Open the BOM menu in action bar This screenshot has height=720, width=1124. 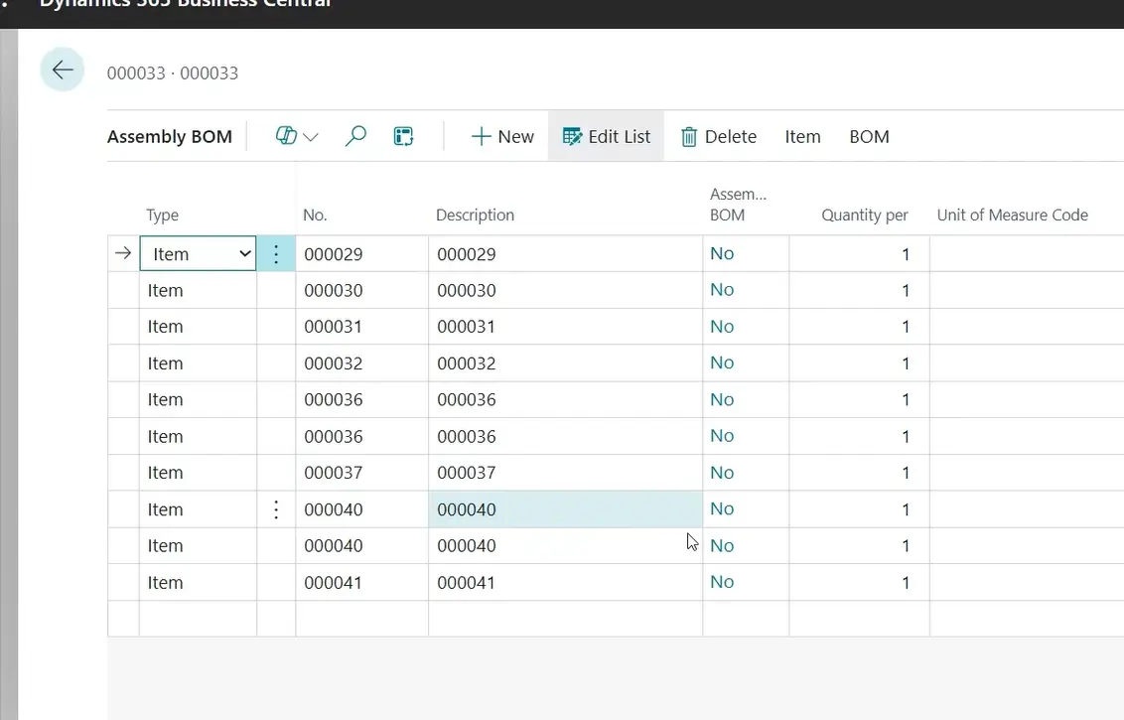coord(869,137)
